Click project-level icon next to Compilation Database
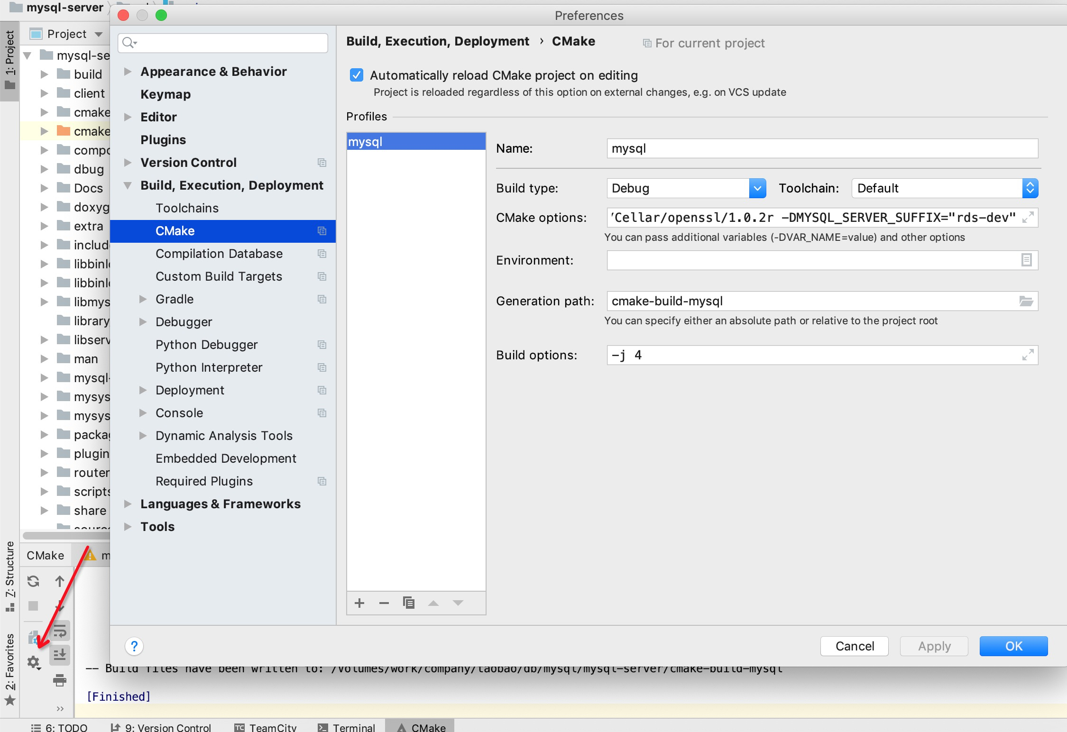This screenshot has height=732, width=1067. (x=322, y=254)
